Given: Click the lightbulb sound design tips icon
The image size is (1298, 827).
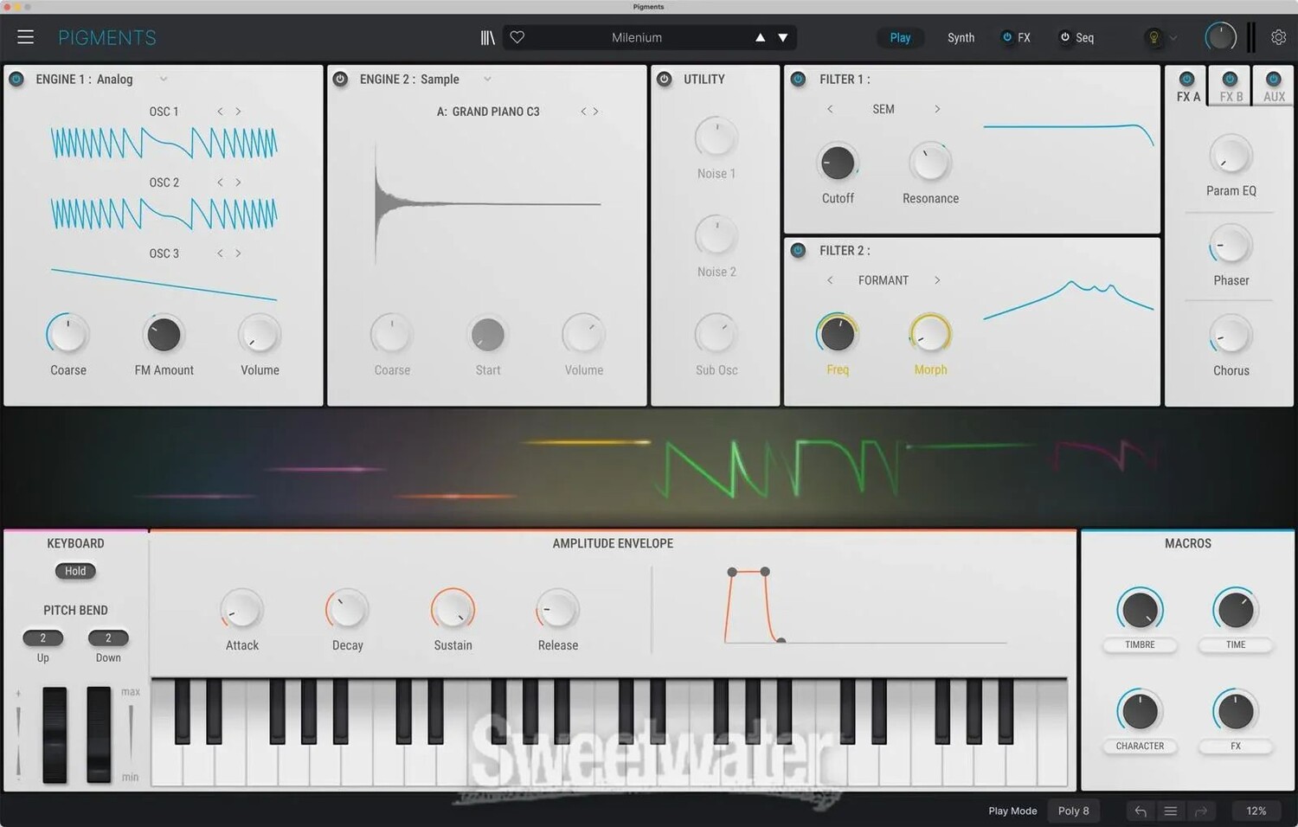Looking at the screenshot, I should click(x=1153, y=37).
